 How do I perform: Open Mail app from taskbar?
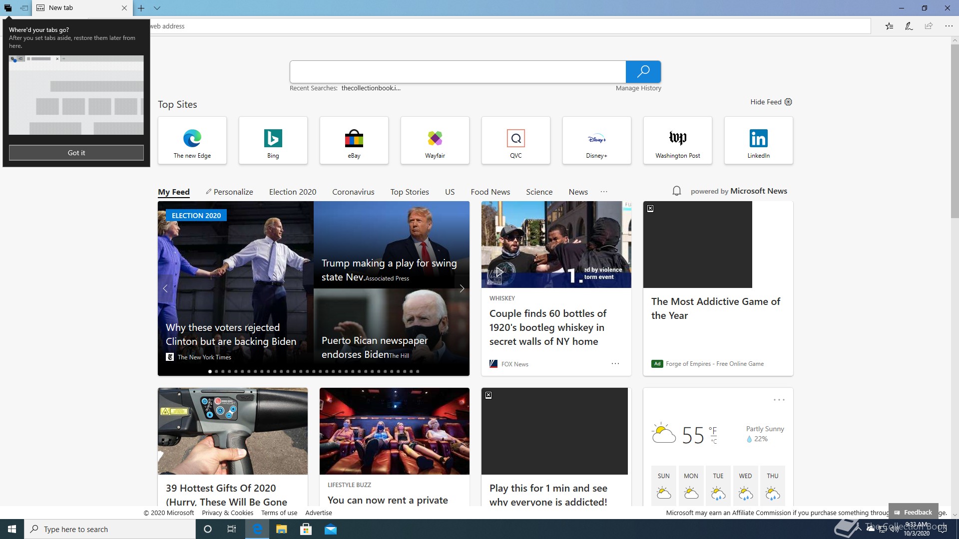[x=331, y=529]
